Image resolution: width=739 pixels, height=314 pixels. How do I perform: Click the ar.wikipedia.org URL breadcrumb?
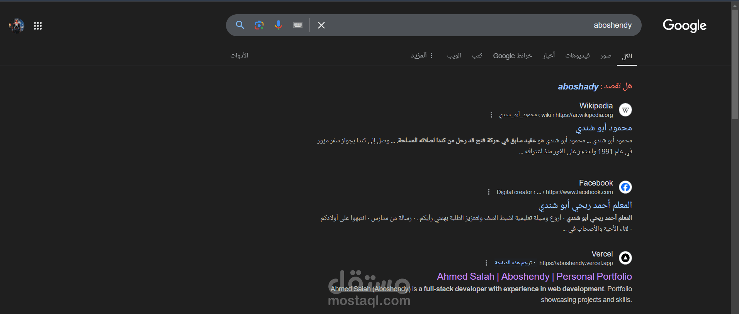coord(556,115)
